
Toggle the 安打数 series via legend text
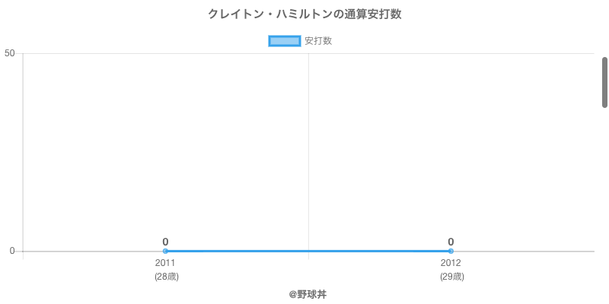[318, 41]
